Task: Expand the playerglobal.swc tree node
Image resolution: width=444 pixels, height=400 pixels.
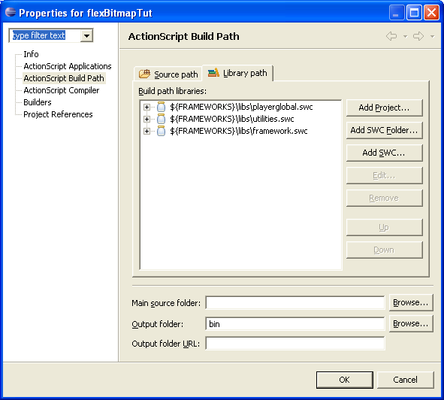Action: click(146, 108)
